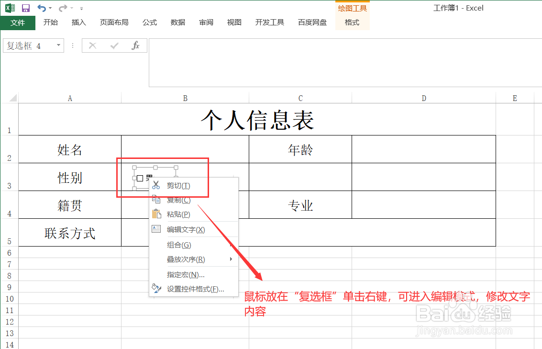542x349 pixels.
Task: Click the Save icon in quick access toolbar
Action: pyautogui.click(x=26, y=8)
